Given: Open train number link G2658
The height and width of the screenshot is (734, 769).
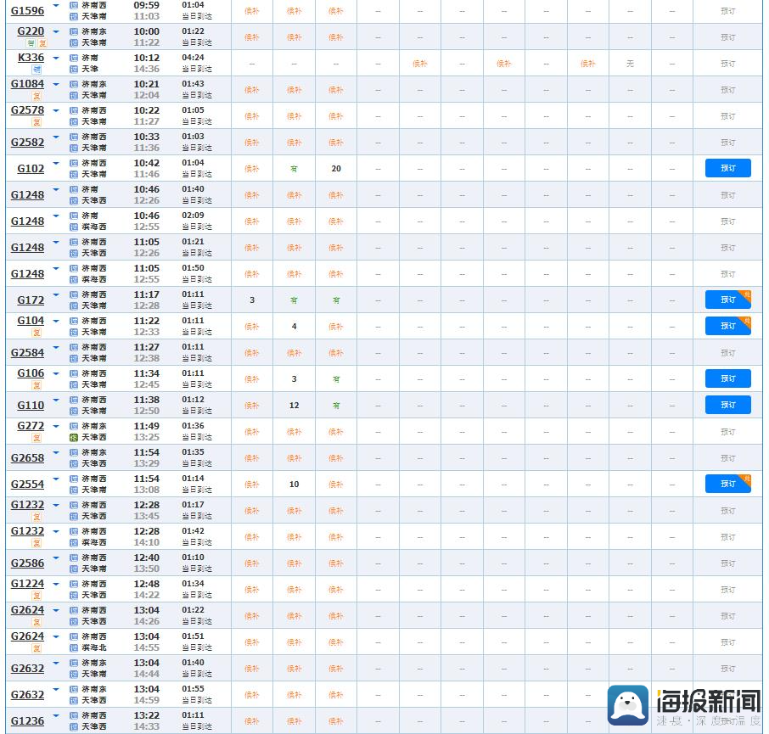Looking at the screenshot, I should pyautogui.click(x=27, y=458).
